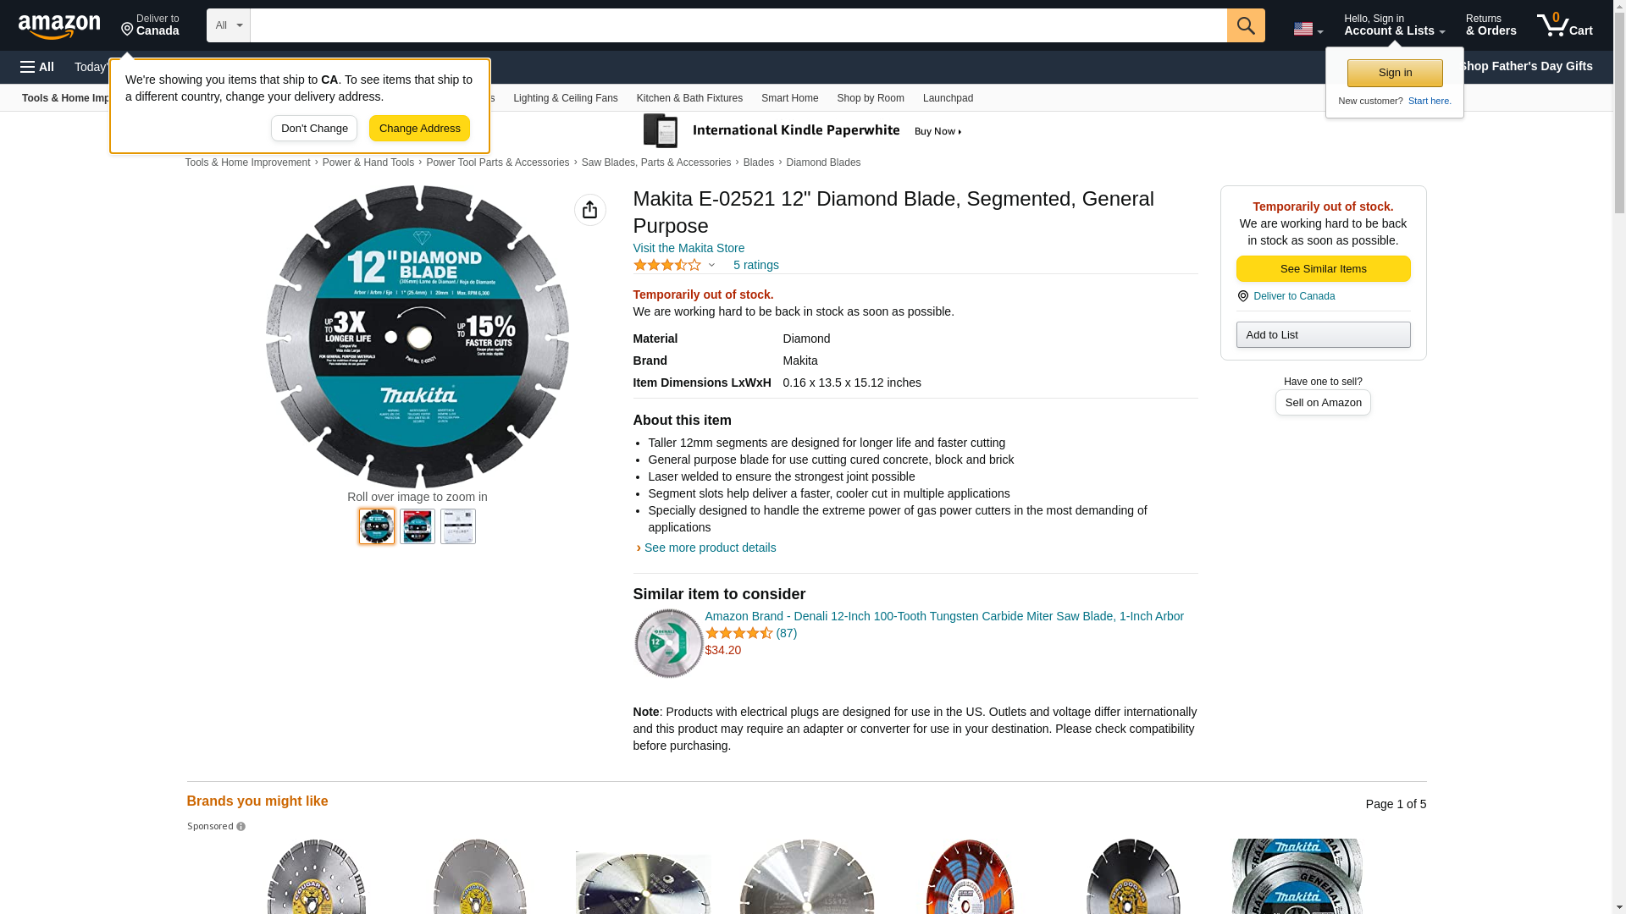
Task: Click the Sponsored info icon
Action: [241, 827]
